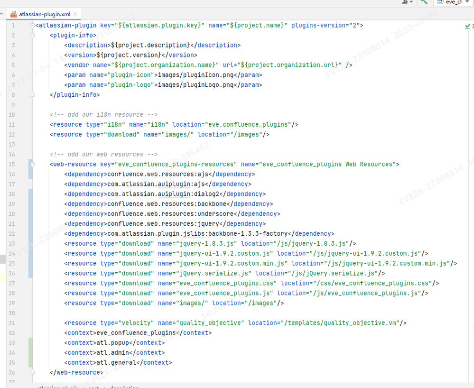This screenshot has width=474, height=388.
Task: Click "images/pluginLogo.png" param text
Action: click(x=196, y=85)
